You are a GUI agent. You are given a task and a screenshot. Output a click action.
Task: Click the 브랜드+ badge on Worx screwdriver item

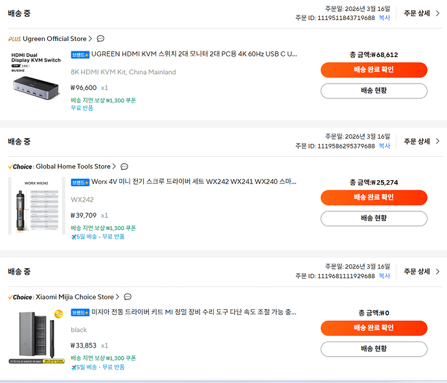(x=80, y=183)
